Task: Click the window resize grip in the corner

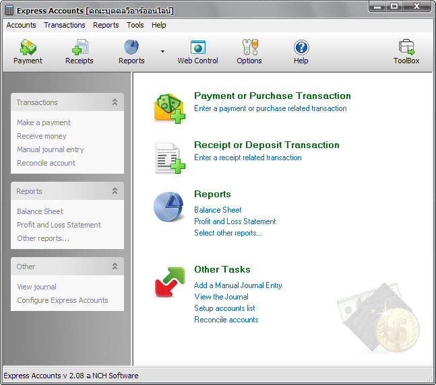Action: coord(430,379)
